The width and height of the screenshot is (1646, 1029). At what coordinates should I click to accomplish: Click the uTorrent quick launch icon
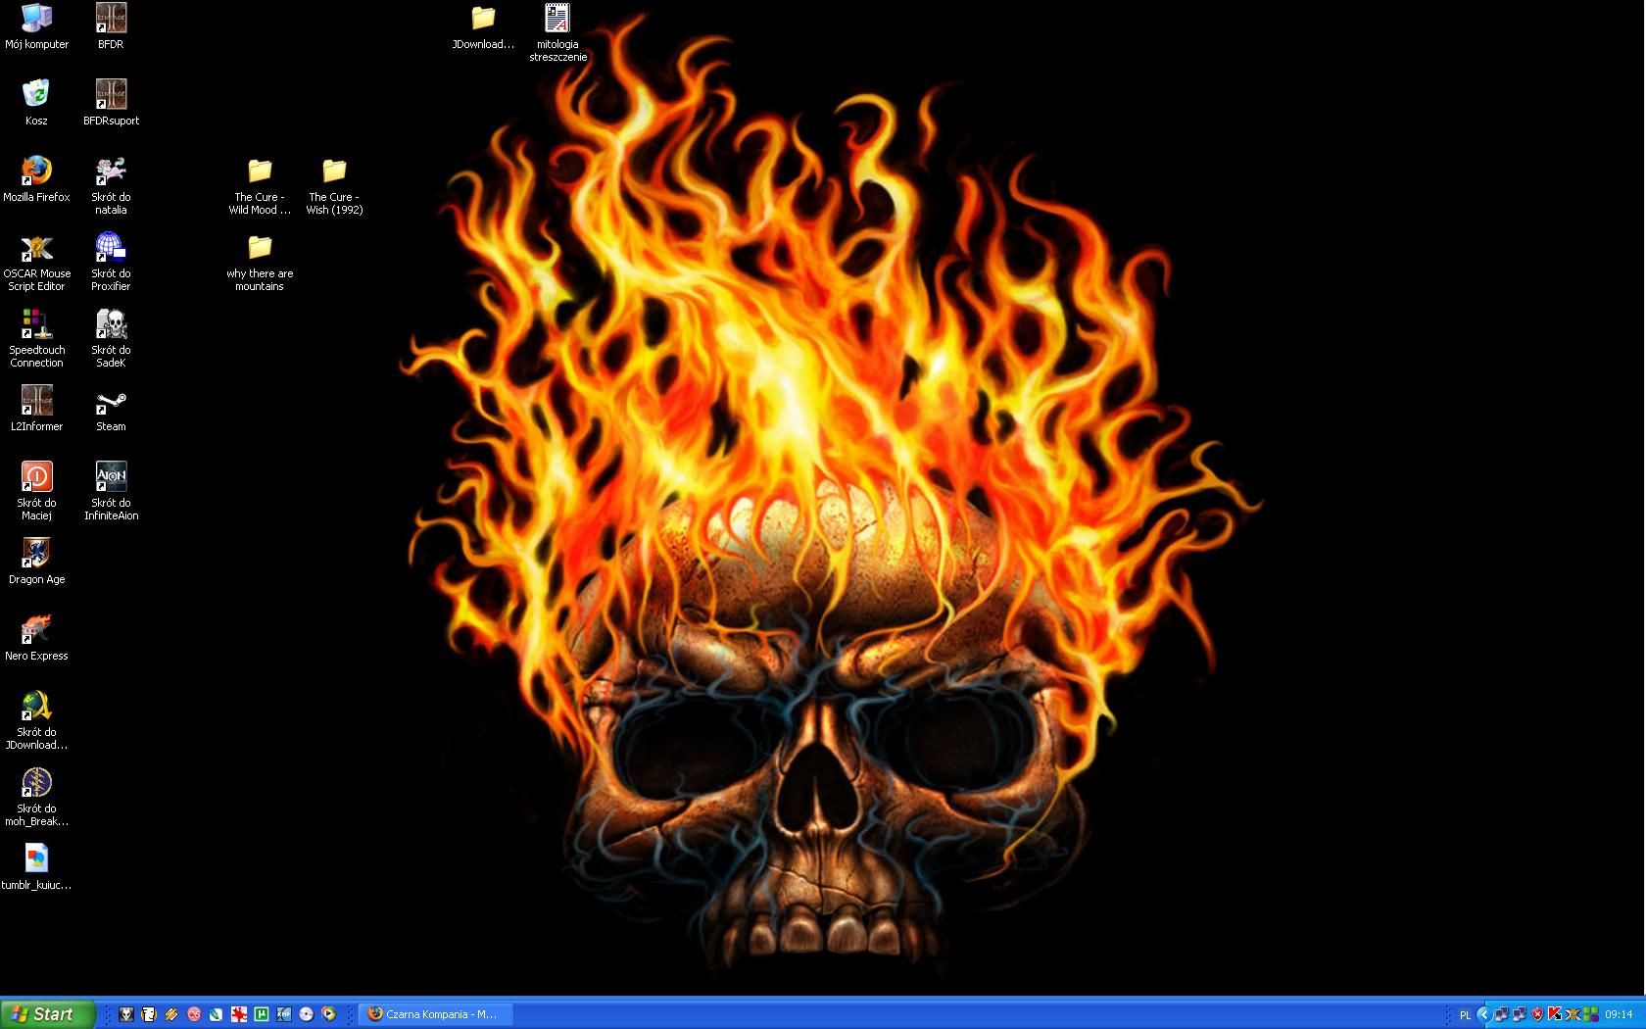pyautogui.click(x=262, y=1014)
